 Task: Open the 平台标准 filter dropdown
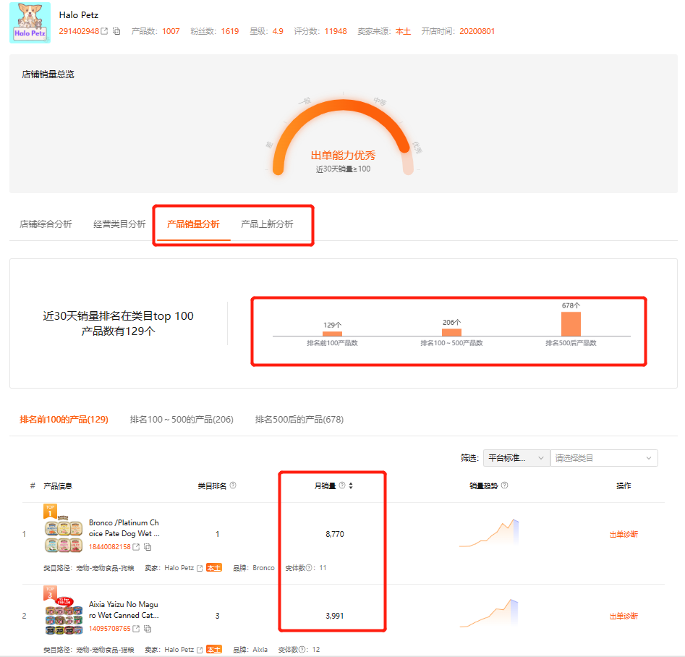(516, 458)
